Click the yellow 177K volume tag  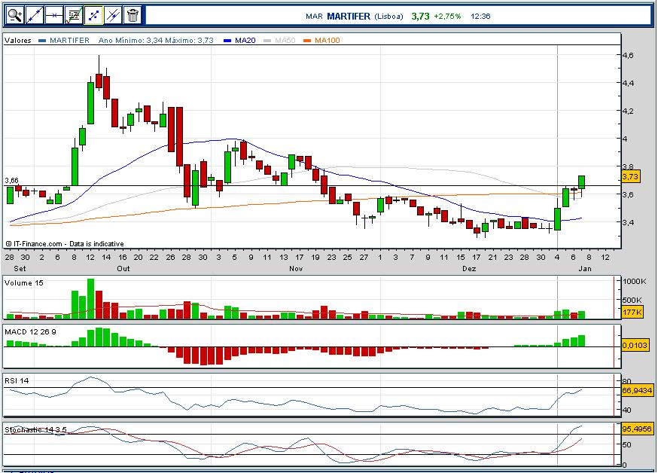click(x=632, y=312)
